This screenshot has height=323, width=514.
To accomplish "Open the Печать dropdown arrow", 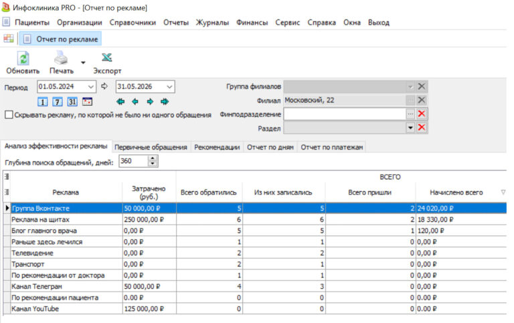I will [x=83, y=62].
